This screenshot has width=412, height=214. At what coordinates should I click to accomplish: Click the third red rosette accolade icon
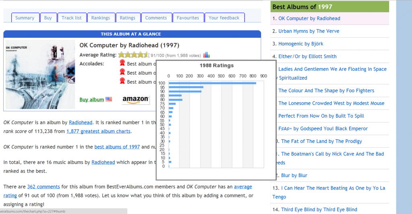122,81
